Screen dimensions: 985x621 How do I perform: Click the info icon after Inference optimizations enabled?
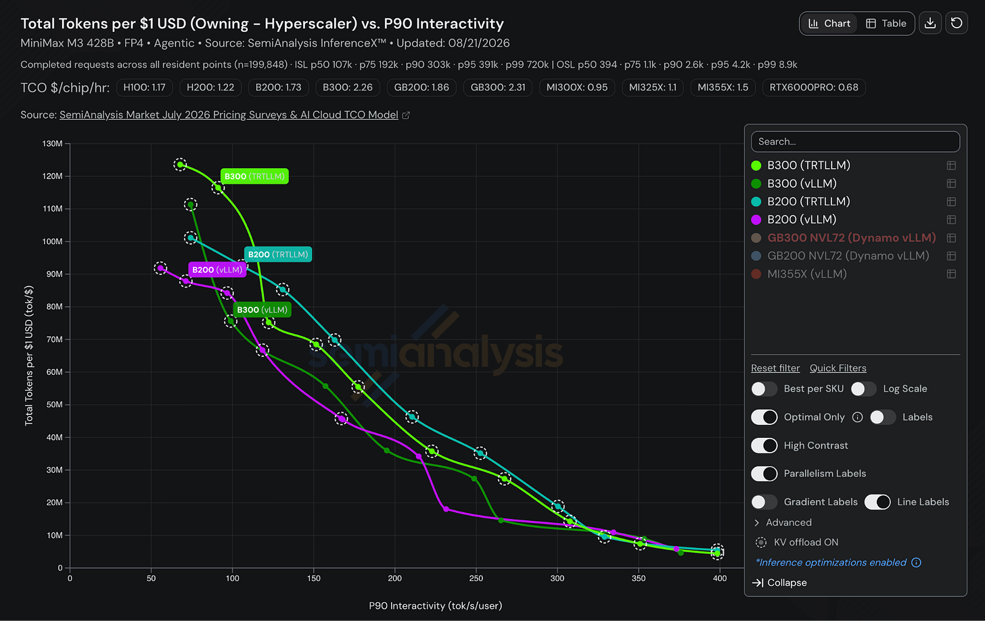tap(916, 562)
